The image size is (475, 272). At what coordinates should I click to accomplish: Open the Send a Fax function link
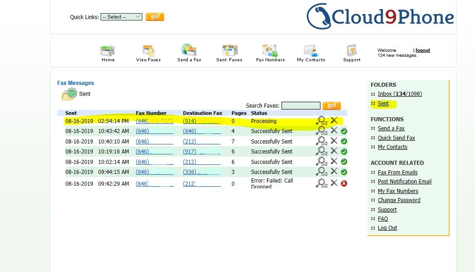[391, 129]
